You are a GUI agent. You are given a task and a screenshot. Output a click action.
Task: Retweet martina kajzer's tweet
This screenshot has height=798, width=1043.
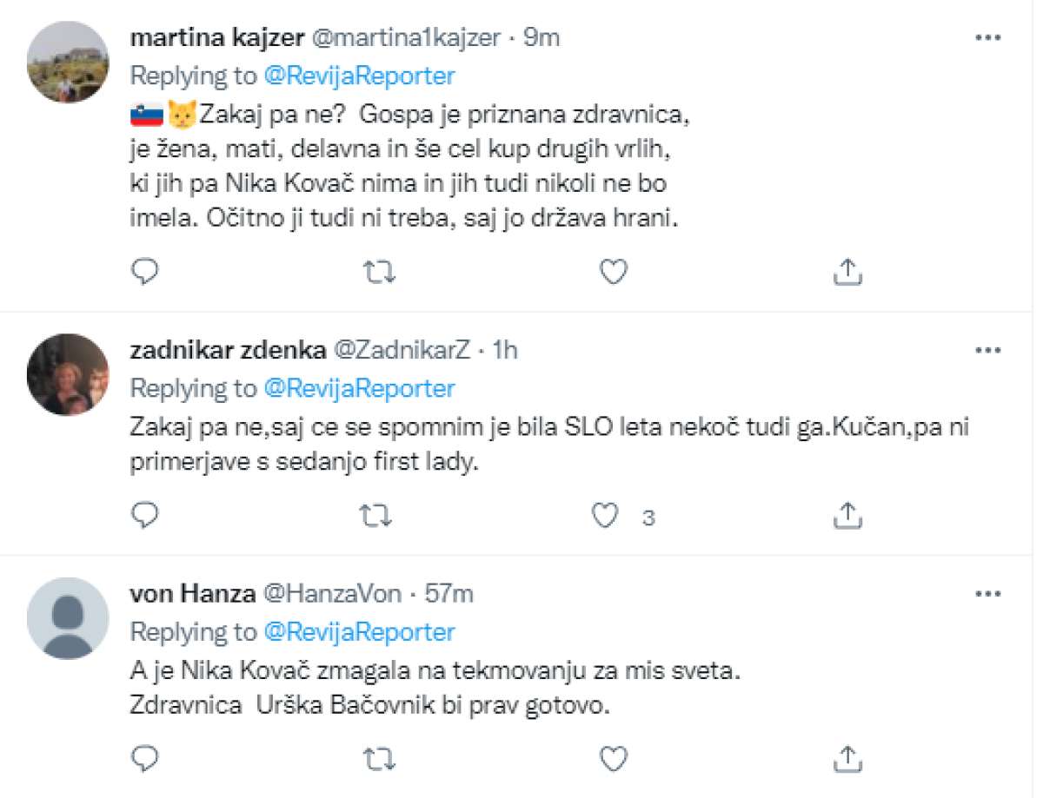click(378, 274)
